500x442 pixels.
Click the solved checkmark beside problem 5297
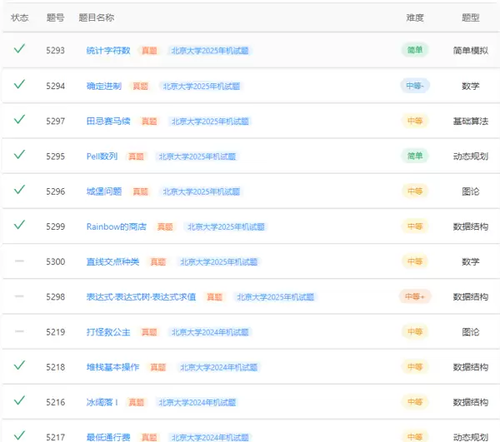(x=19, y=120)
